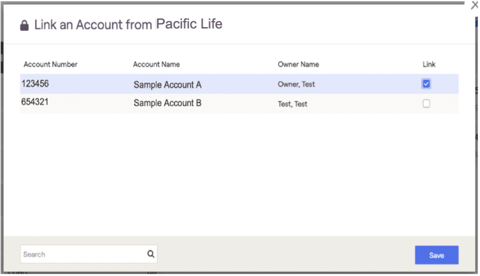Click the Sample Account B name
Viewport: 480px width, 276px height.
click(167, 103)
